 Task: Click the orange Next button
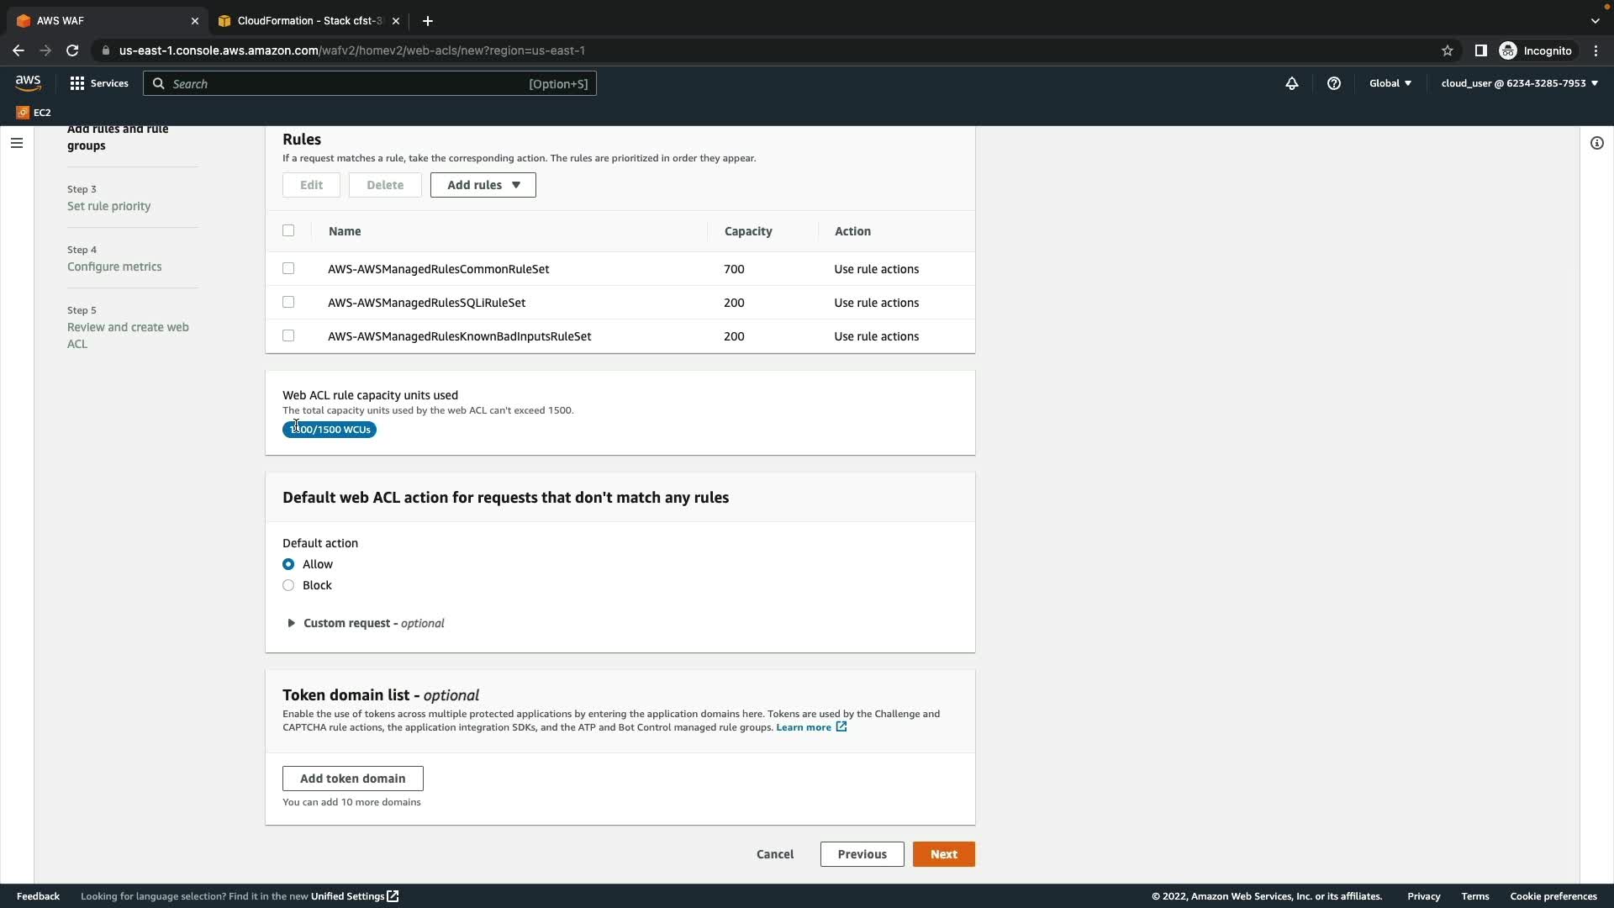(x=943, y=854)
